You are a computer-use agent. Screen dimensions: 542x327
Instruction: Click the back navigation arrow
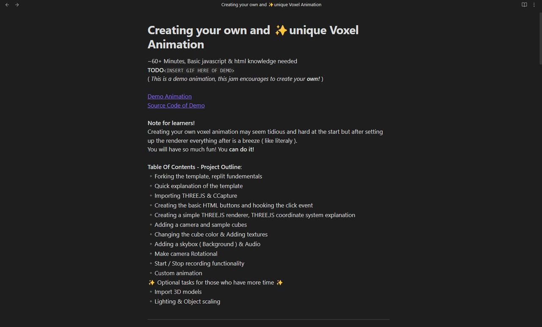(7, 5)
